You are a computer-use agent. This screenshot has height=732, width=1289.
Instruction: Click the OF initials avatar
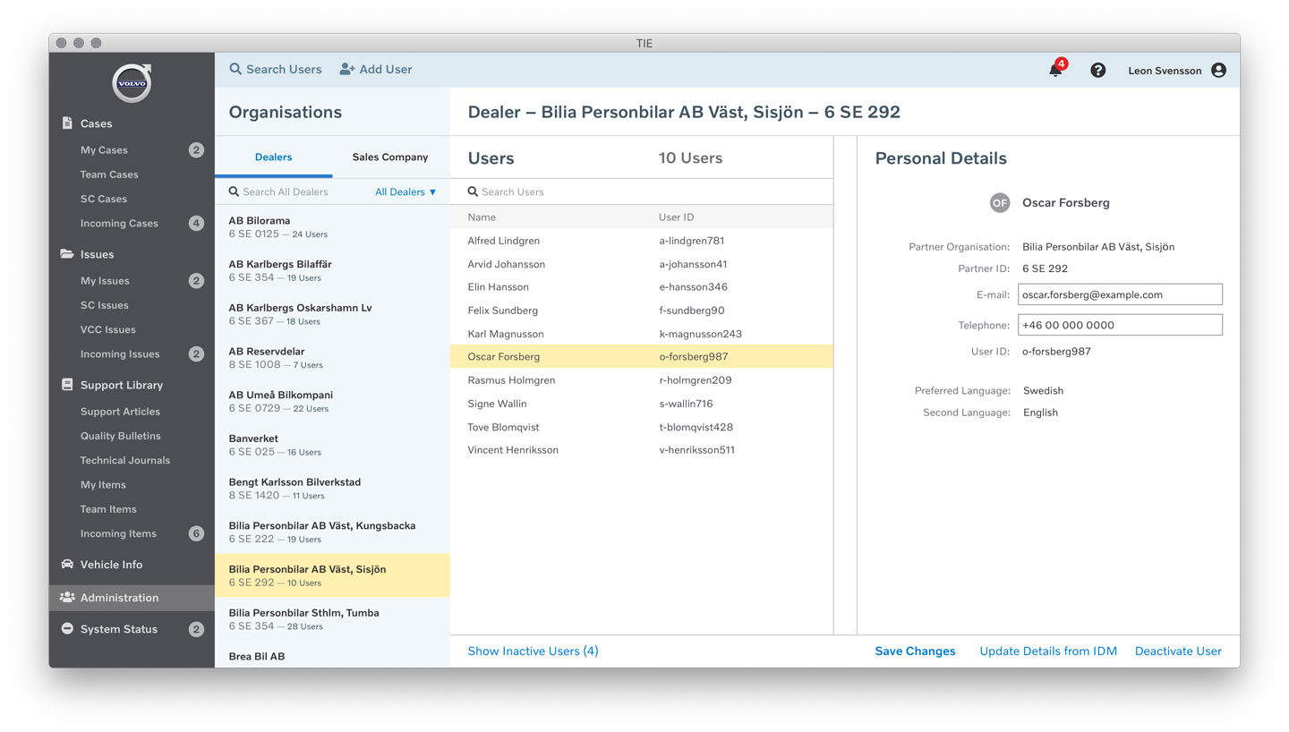(999, 203)
